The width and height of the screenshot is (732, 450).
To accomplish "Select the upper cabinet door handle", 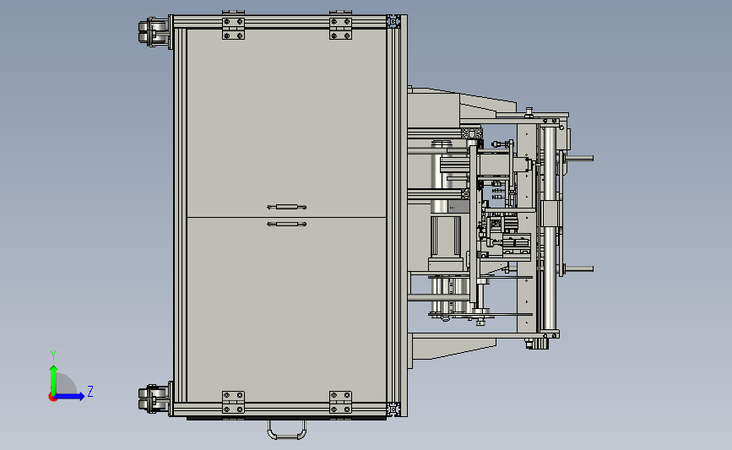I will [x=287, y=207].
